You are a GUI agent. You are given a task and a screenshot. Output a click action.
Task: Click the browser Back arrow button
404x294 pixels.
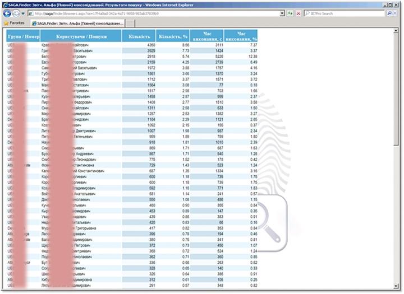(x=6, y=13)
